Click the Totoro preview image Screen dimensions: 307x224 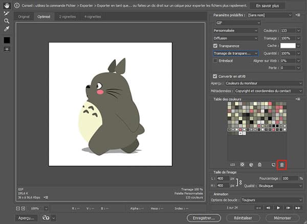point(111,104)
